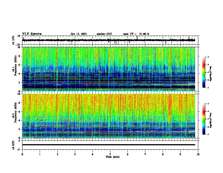Click the log(PSD) label beside ch.1 colorbar
The image size is (223, 173).
211,73
